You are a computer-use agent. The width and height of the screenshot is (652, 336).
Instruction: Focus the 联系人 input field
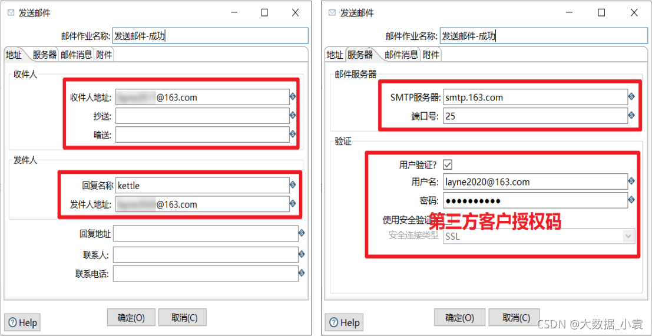[x=206, y=254]
